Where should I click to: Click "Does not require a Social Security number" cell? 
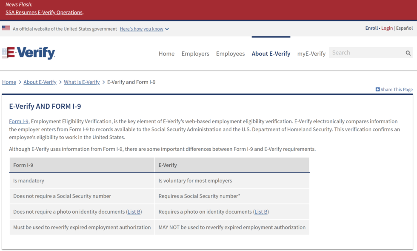click(82, 196)
